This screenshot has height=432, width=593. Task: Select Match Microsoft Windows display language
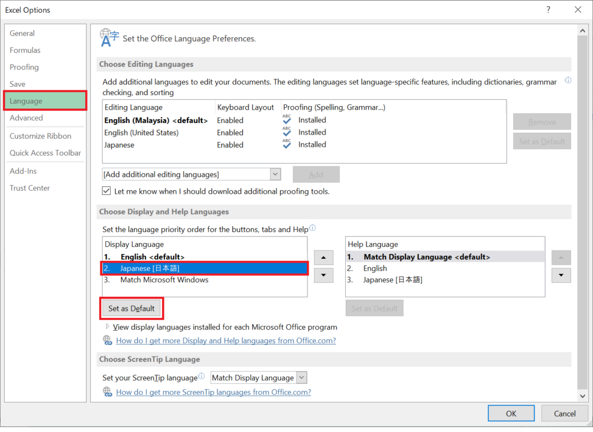click(204, 280)
